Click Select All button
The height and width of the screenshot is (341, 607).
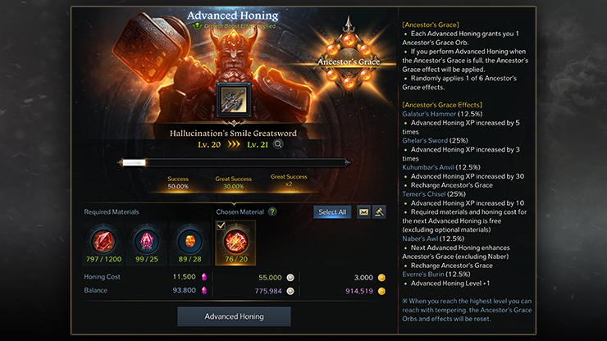pos(332,212)
